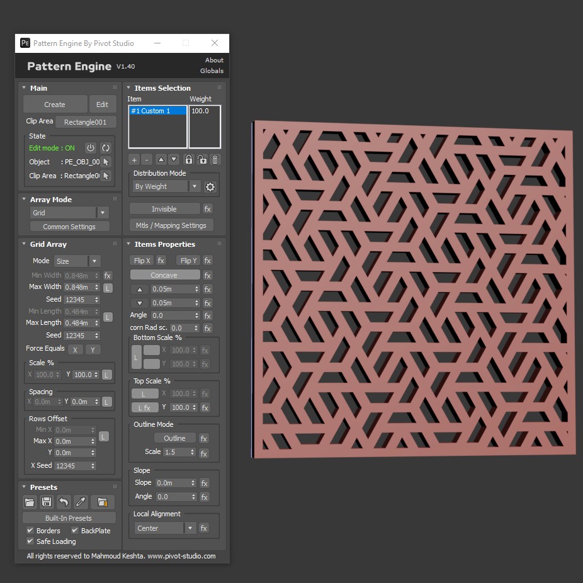Toggle Force Equals X
The image size is (583, 583).
[x=75, y=350]
